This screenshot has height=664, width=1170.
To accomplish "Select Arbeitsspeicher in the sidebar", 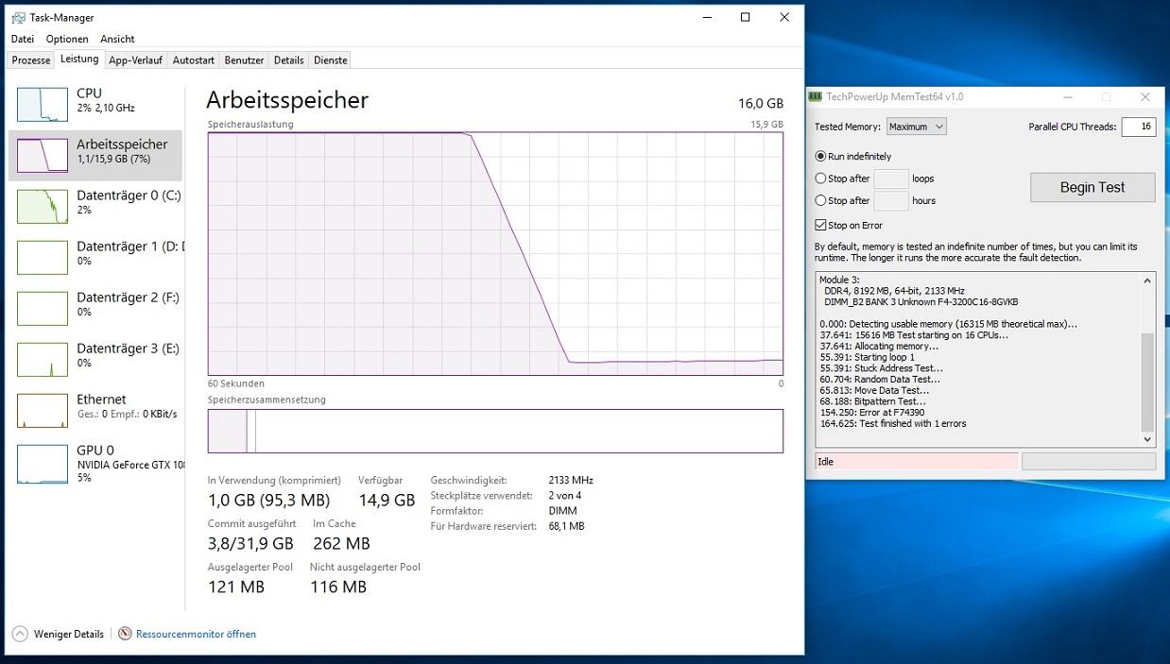I will [95, 156].
